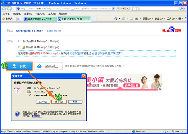Click the security shield question icon

coord(17,114)
